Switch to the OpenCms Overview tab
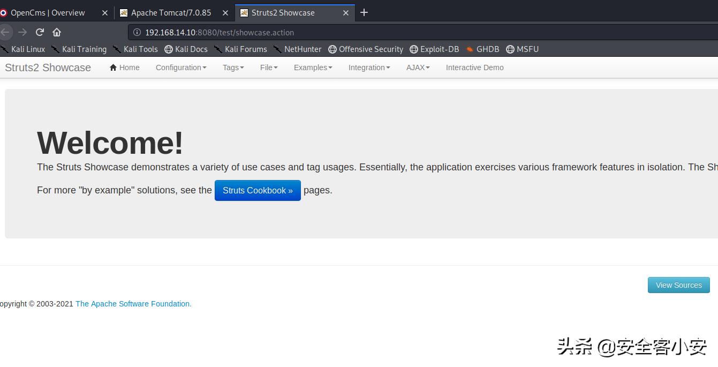Viewport: 718px width, 367px height. 48,13
